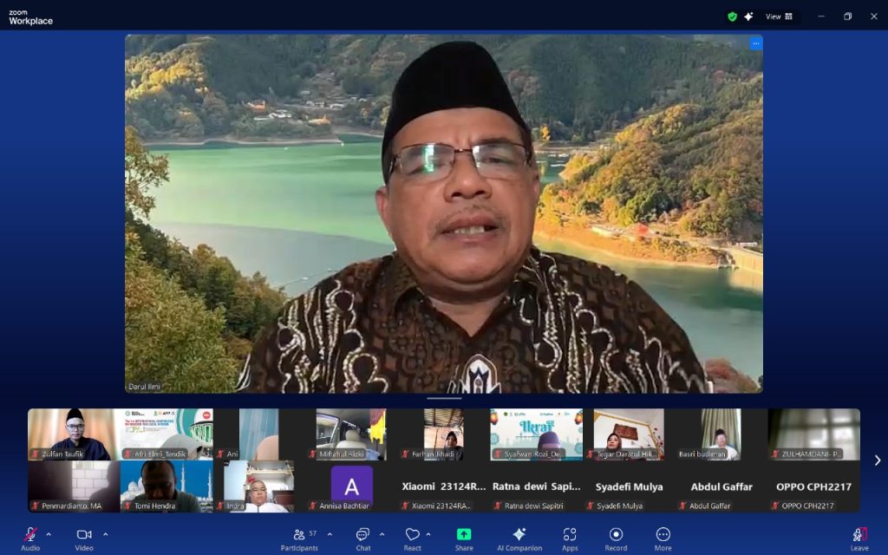Open the Apps menu

click(x=570, y=535)
